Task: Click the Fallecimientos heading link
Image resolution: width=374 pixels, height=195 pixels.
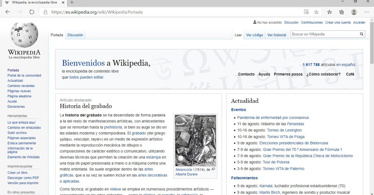Action: (x=244, y=178)
